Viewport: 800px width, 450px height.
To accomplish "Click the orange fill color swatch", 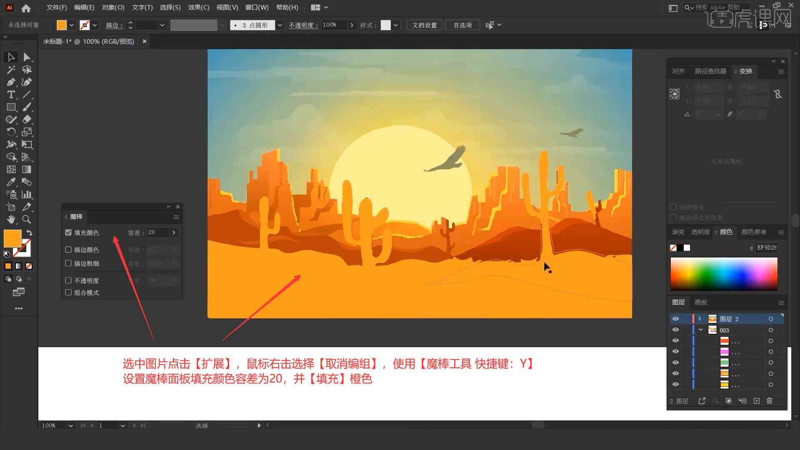I will (x=12, y=238).
